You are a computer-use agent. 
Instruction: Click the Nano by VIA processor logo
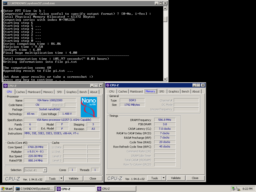[x=89, y=107]
